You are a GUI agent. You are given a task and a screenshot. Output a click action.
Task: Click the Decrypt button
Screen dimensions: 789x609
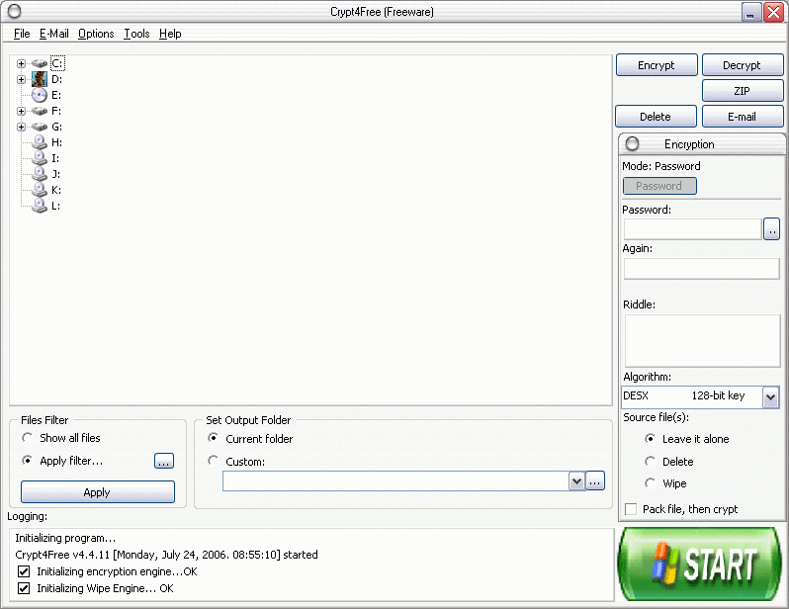[x=742, y=65]
